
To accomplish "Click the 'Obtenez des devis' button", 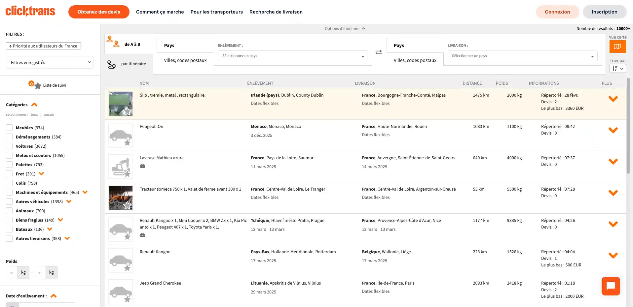I will pyautogui.click(x=99, y=12).
